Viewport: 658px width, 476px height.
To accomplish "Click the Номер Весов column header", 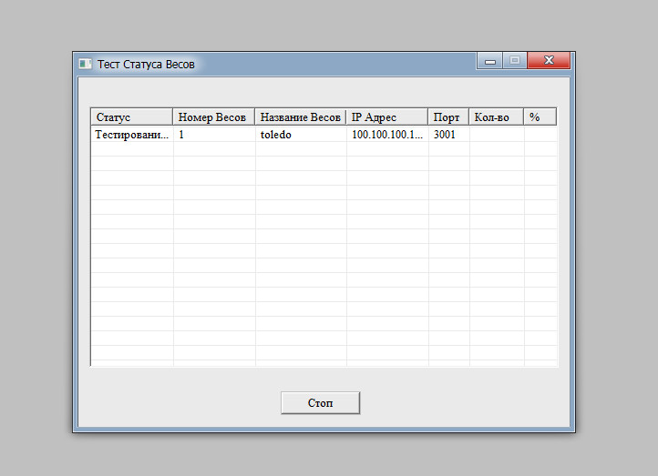I will (x=213, y=117).
